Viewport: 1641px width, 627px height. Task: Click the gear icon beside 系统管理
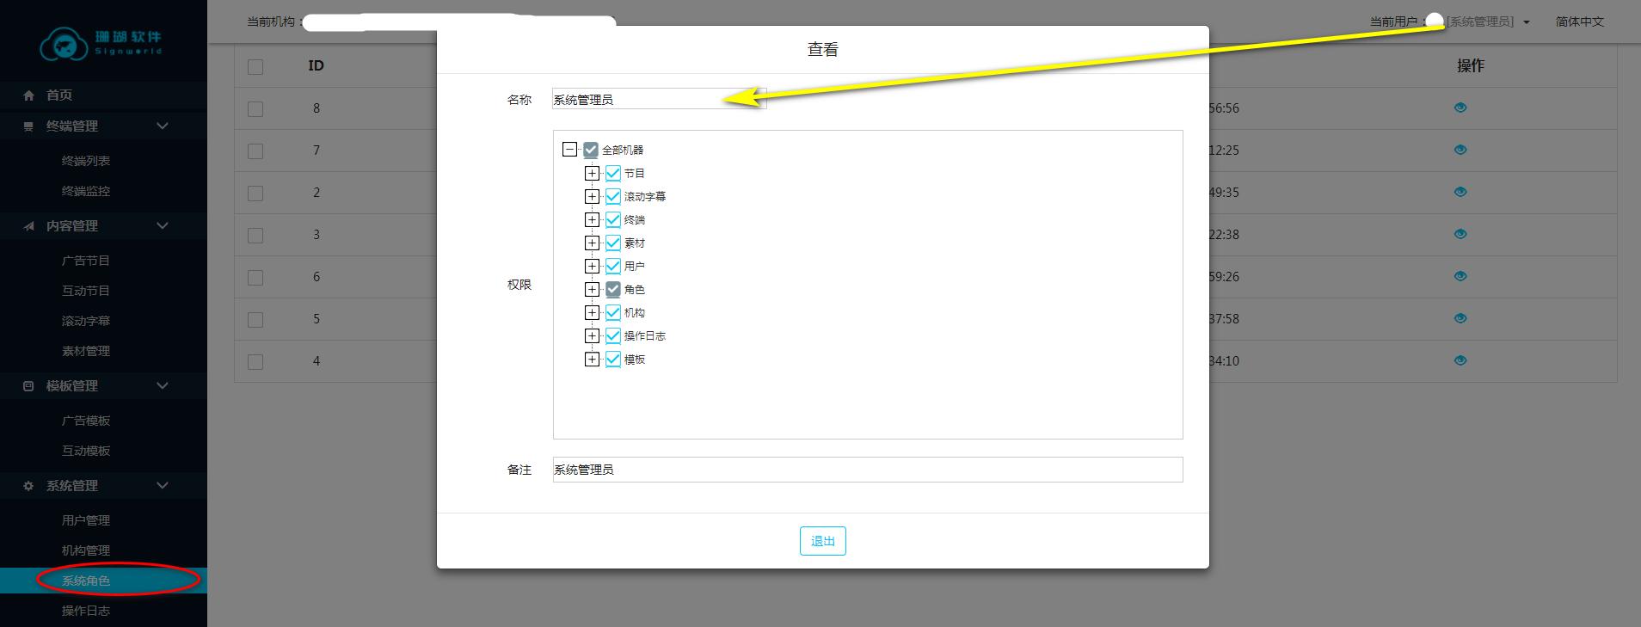[28, 486]
